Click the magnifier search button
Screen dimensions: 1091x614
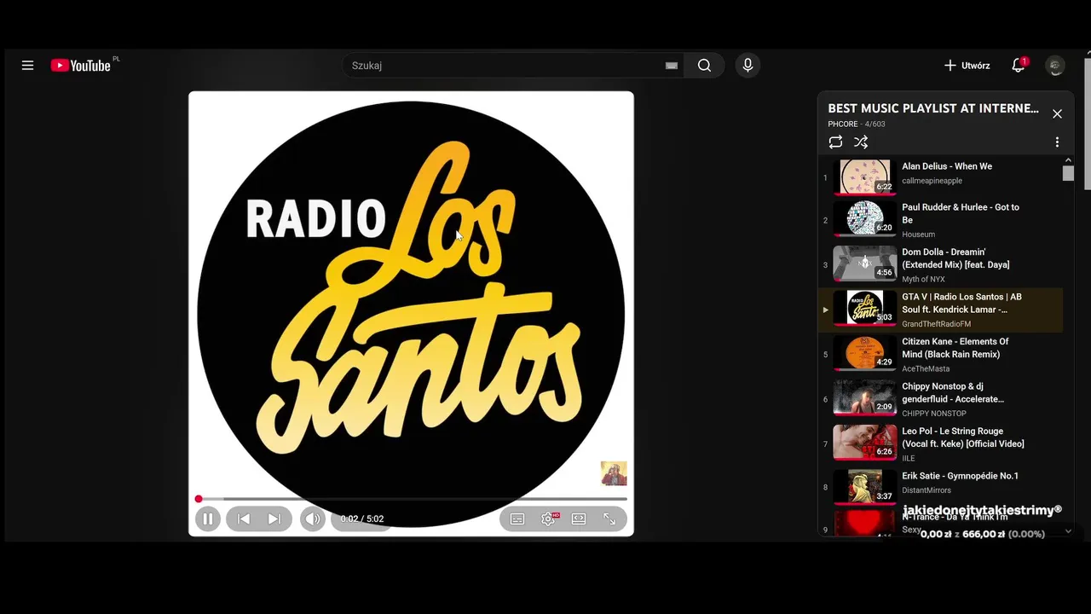tap(704, 66)
